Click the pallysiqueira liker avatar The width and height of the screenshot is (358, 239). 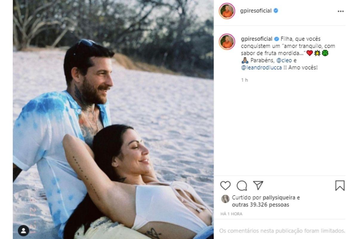pyautogui.click(x=225, y=199)
